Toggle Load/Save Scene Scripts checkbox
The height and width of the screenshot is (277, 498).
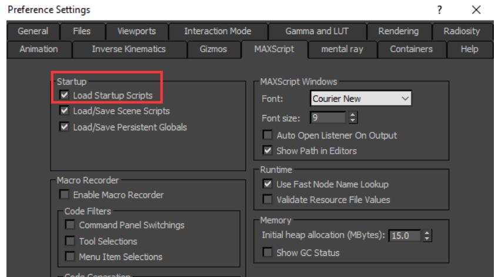click(64, 110)
